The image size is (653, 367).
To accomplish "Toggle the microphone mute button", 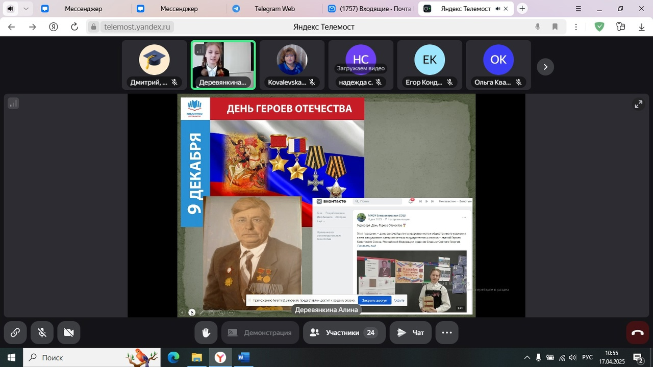I will pyautogui.click(x=42, y=332).
